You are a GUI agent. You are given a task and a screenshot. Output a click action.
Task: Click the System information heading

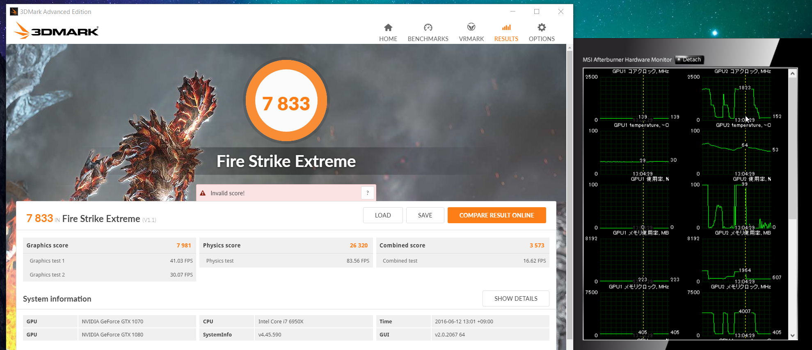click(x=57, y=299)
